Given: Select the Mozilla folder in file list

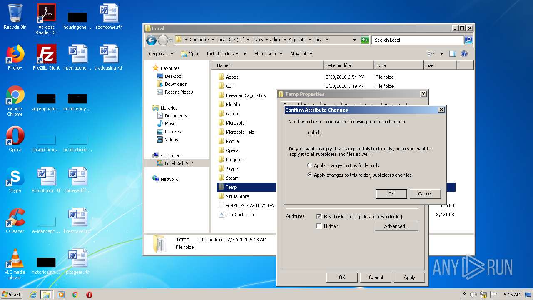Looking at the screenshot, I should click(232, 141).
